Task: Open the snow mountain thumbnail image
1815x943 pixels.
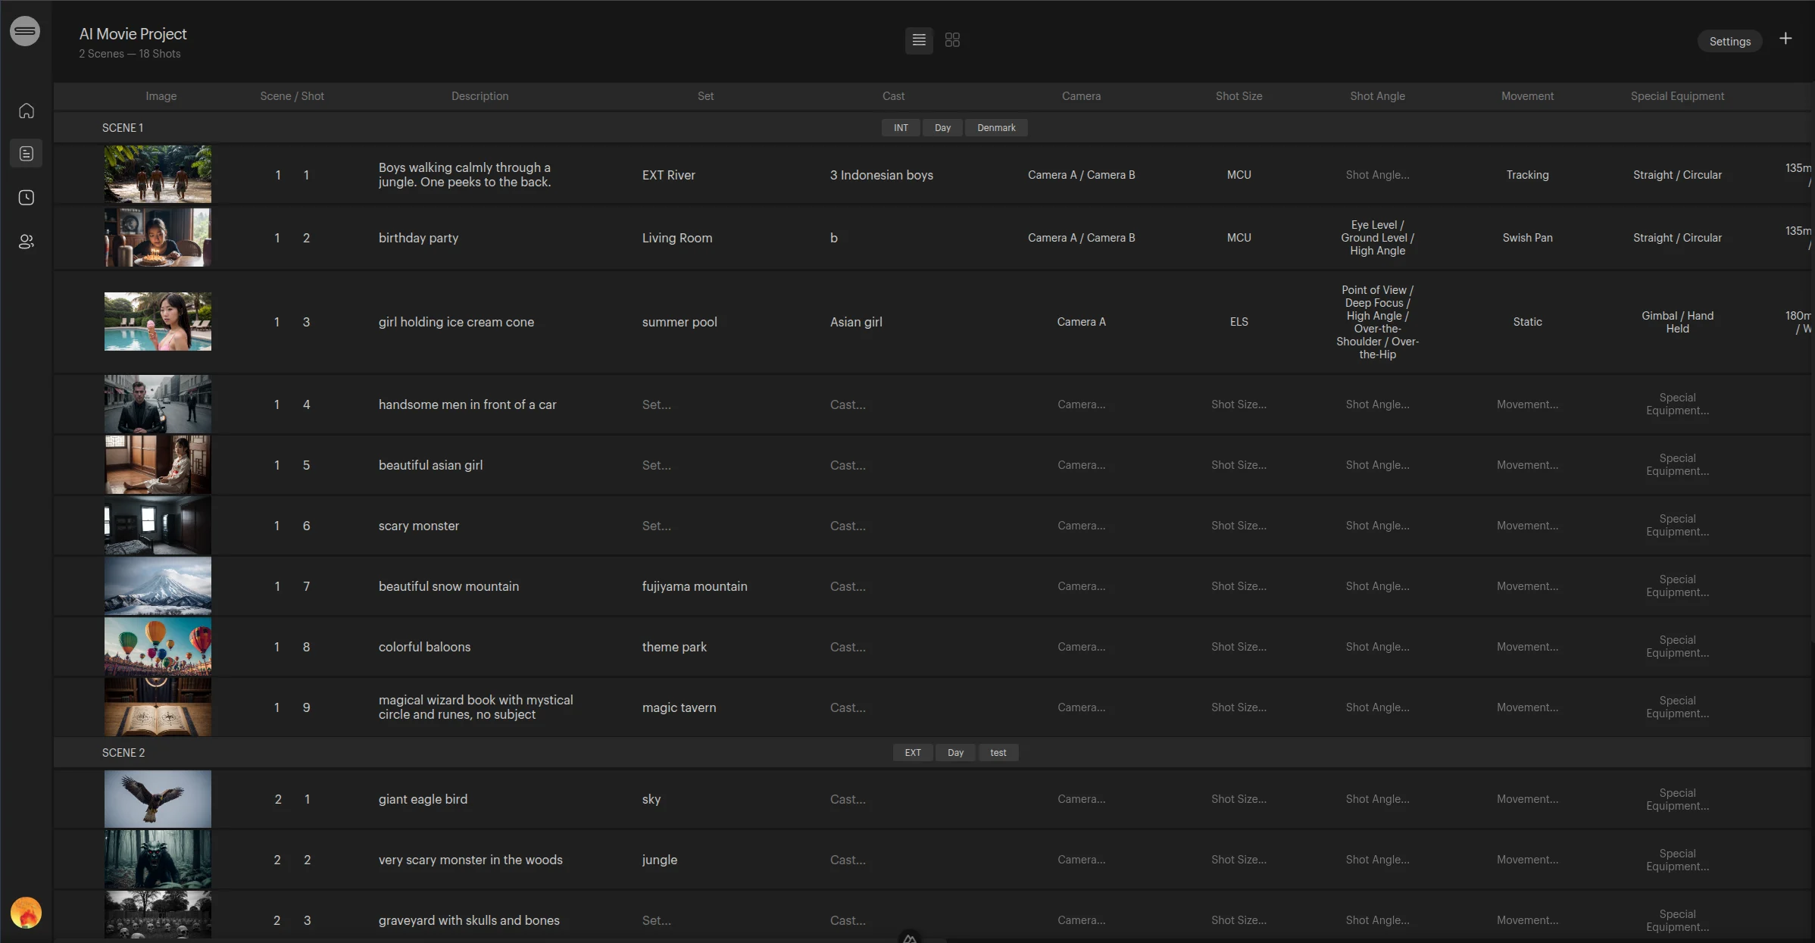Action: (x=158, y=586)
